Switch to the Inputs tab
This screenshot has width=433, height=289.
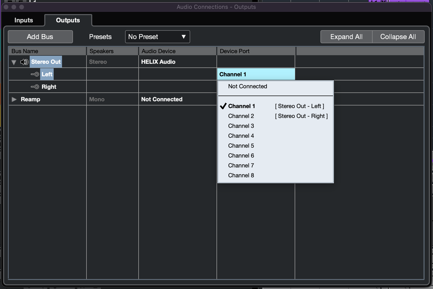click(x=24, y=20)
